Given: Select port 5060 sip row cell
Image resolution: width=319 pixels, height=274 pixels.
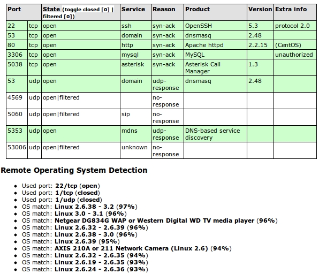Looking at the screenshot, I should coord(17,117).
